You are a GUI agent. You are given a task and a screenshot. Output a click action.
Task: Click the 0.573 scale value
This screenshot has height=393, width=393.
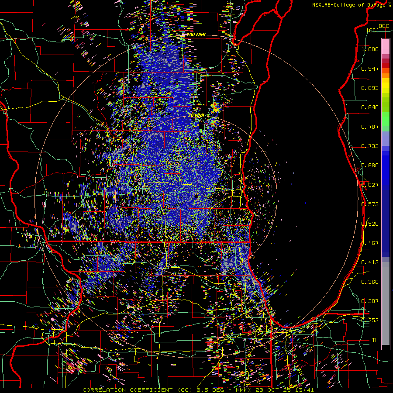point(370,204)
